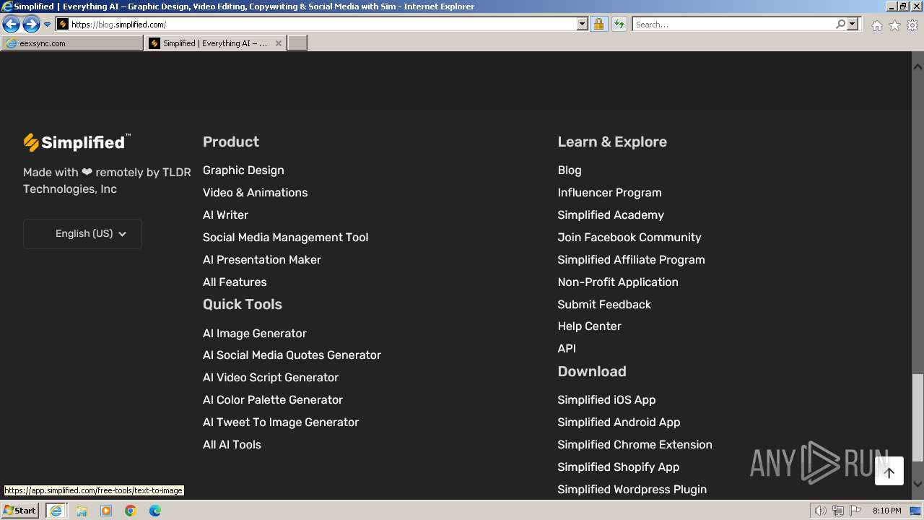
Task: Click the system clock showing 8:10 PM
Action: [887, 511]
